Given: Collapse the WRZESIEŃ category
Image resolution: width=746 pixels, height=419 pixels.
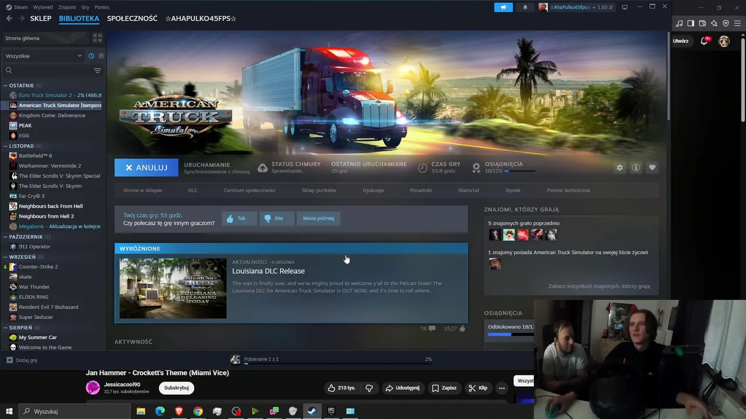Looking at the screenshot, I should point(5,257).
